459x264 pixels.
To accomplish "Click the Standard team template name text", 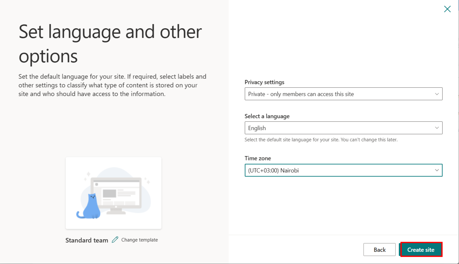I will [x=87, y=240].
